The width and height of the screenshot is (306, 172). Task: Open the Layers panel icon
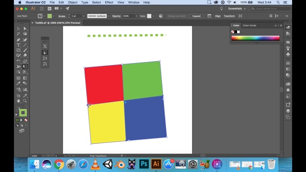[288, 111]
